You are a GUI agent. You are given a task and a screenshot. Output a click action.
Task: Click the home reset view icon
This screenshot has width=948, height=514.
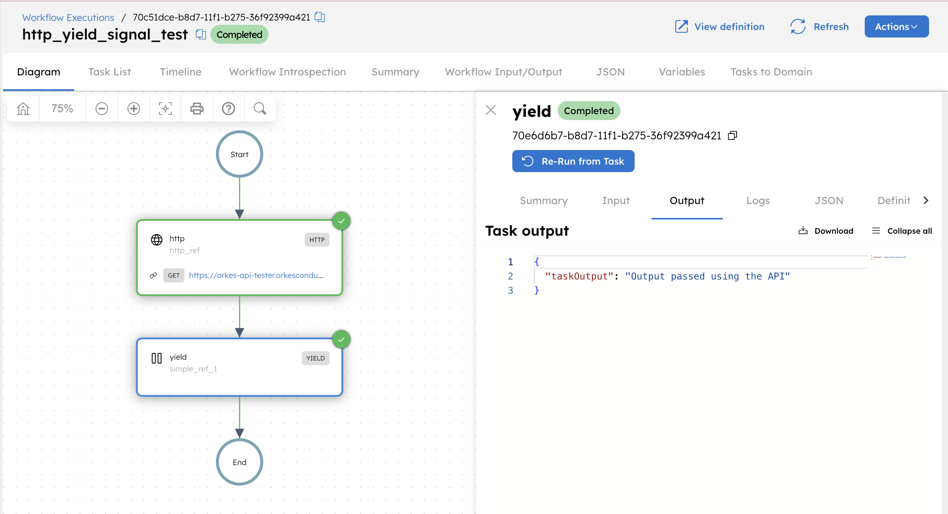[23, 109]
